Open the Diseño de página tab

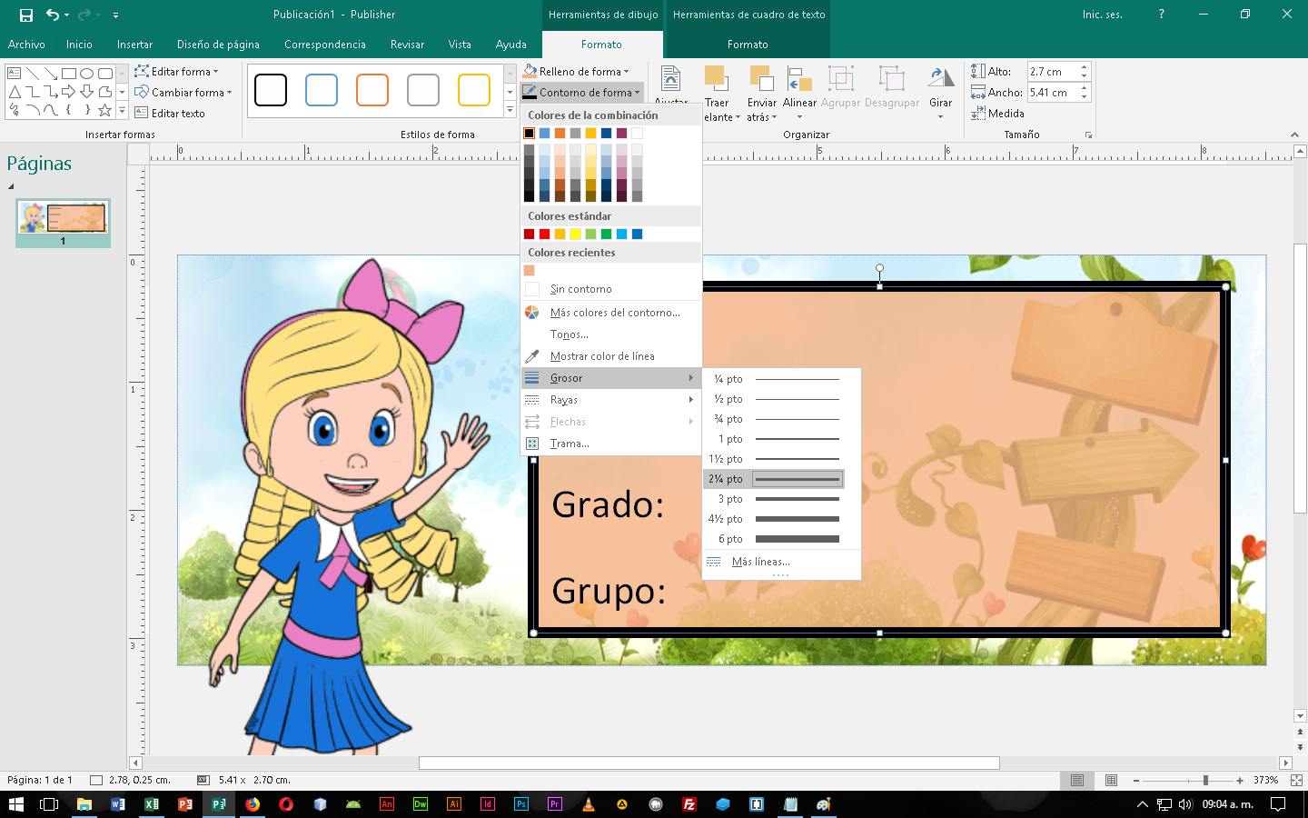(218, 45)
